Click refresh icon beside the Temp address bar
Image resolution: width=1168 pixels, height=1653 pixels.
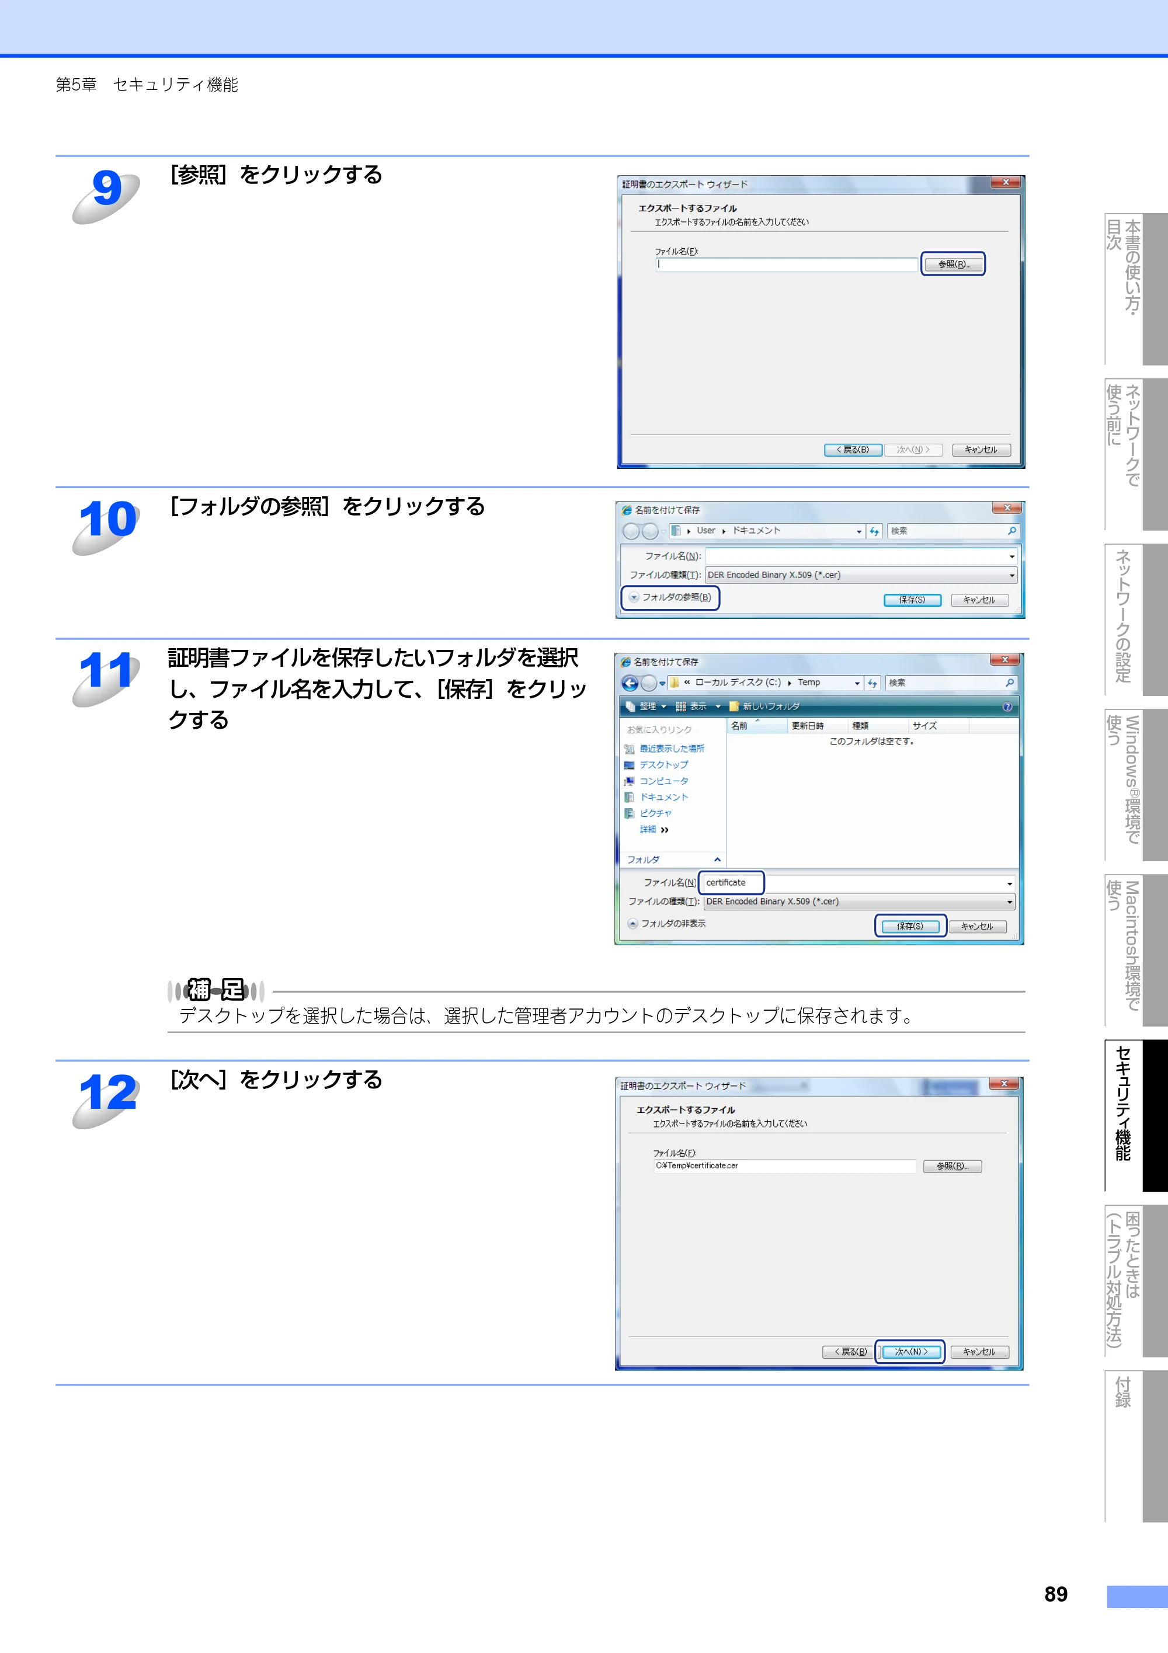(x=872, y=683)
